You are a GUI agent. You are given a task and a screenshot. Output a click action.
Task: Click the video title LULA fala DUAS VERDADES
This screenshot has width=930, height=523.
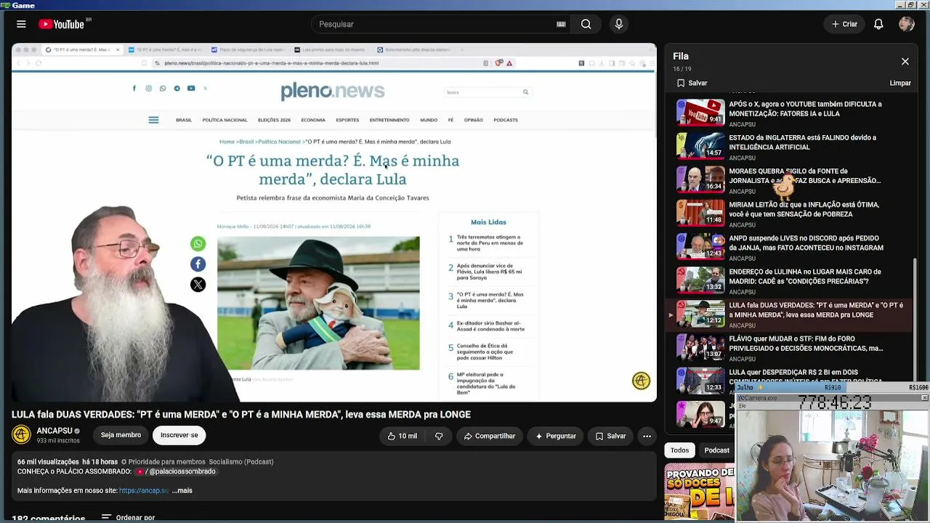tap(241, 415)
